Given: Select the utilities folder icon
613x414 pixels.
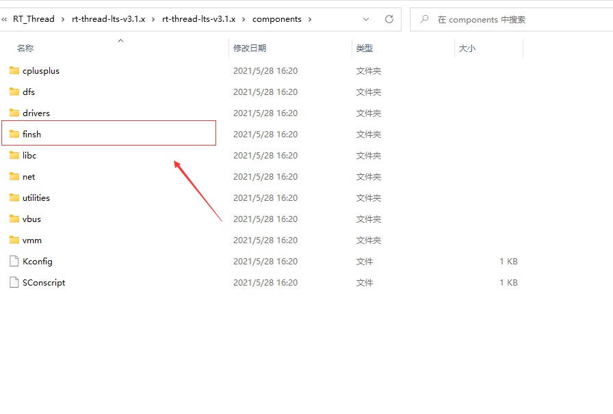Looking at the screenshot, I should coord(14,197).
